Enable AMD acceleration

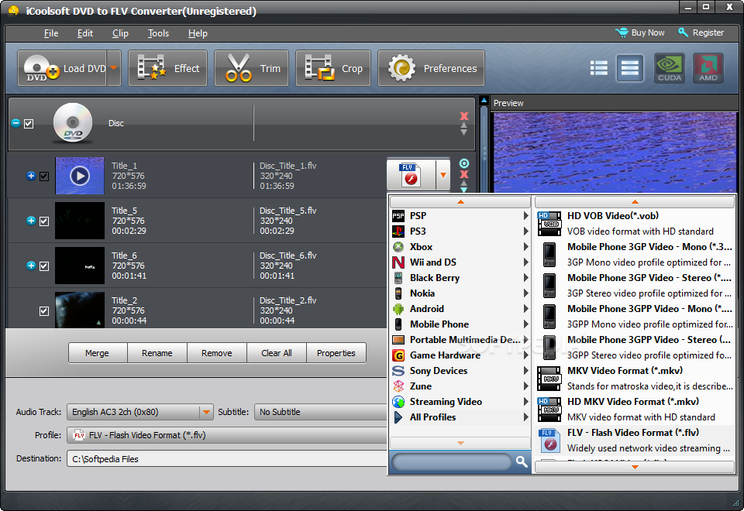pyautogui.click(x=708, y=68)
